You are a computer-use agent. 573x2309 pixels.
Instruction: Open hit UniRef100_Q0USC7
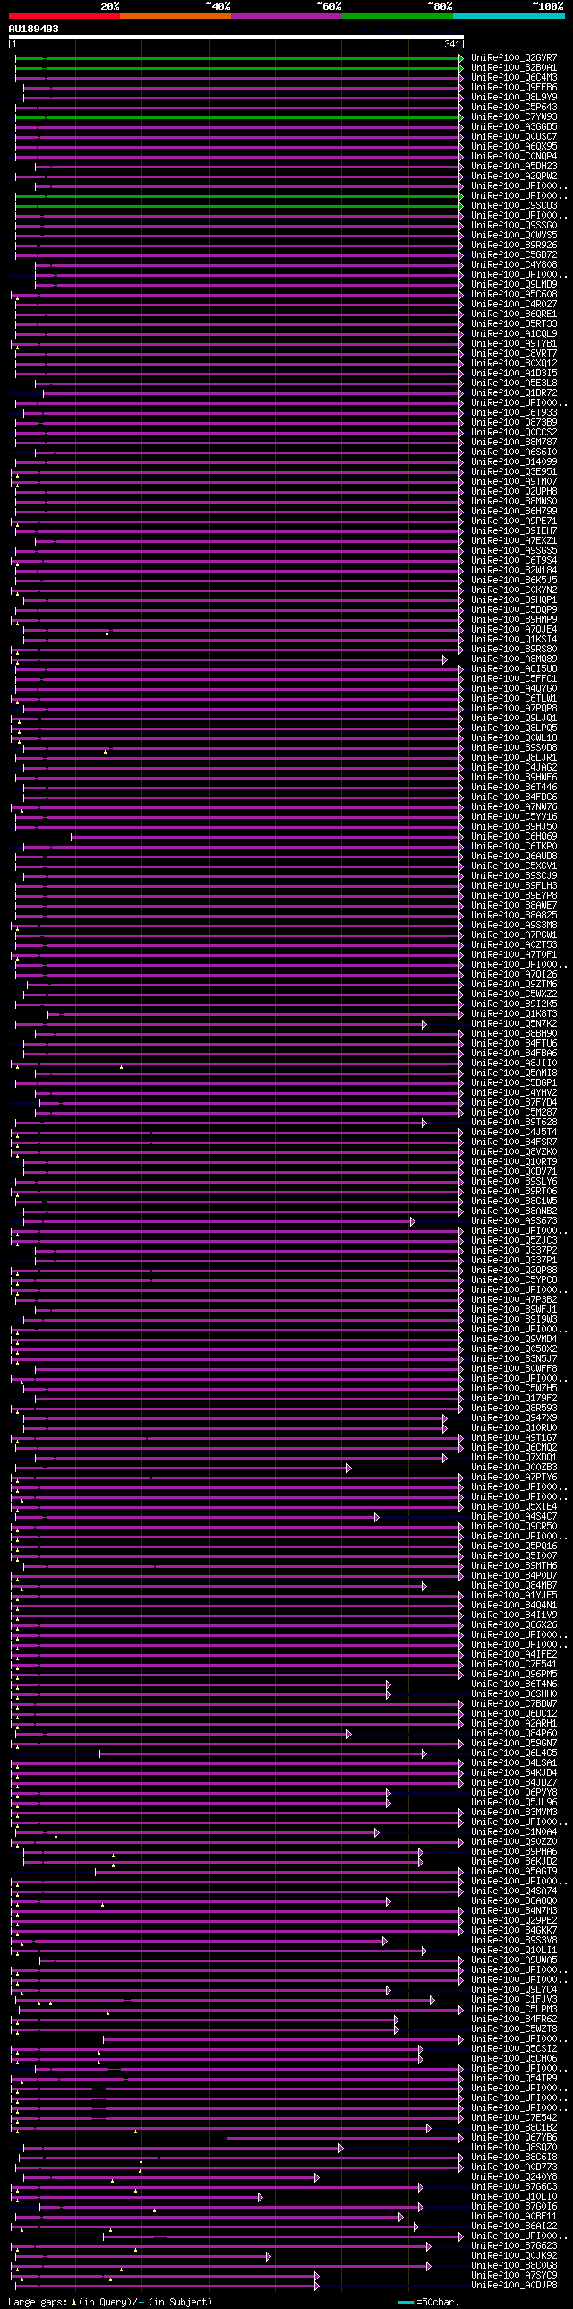514,137
